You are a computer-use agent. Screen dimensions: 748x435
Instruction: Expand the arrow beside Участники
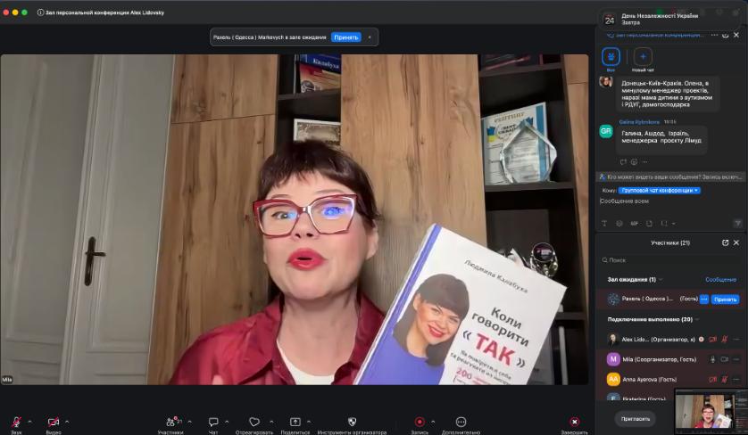(189, 422)
